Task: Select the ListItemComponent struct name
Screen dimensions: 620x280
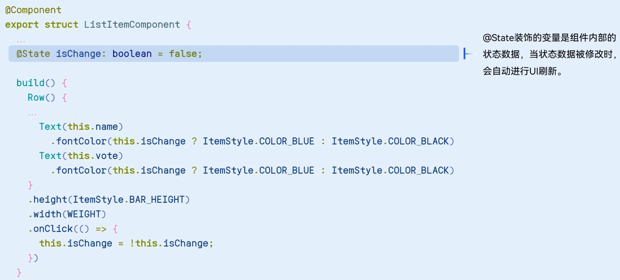Action: (x=132, y=25)
